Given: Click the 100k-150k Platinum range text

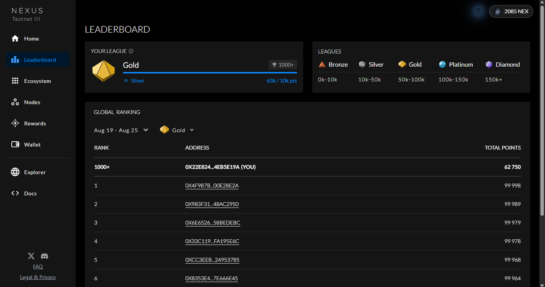Looking at the screenshot, I should 453,79.
